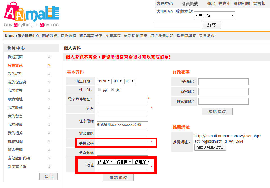Screen dimensions: 270x188
Task: Select the 女 gender radio button
Action: [112, 89]
